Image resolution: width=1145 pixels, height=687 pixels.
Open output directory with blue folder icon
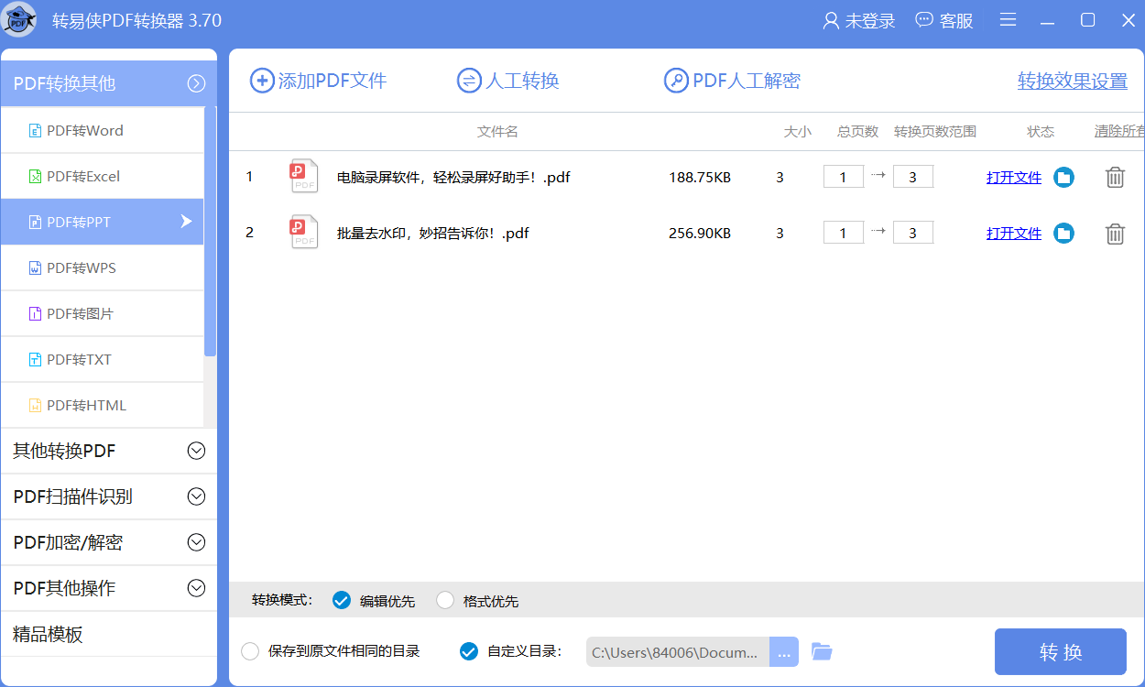(822, 652)
